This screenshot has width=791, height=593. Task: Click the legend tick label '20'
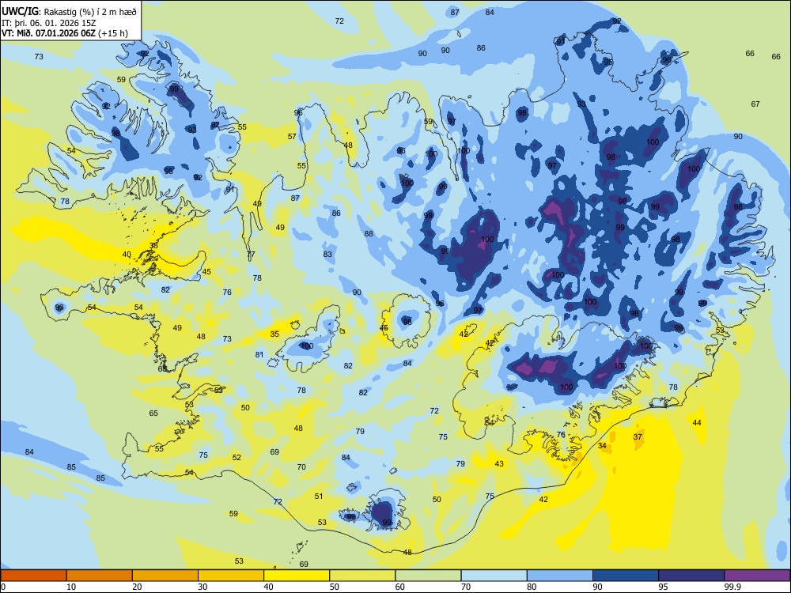[x=137, y=587]
